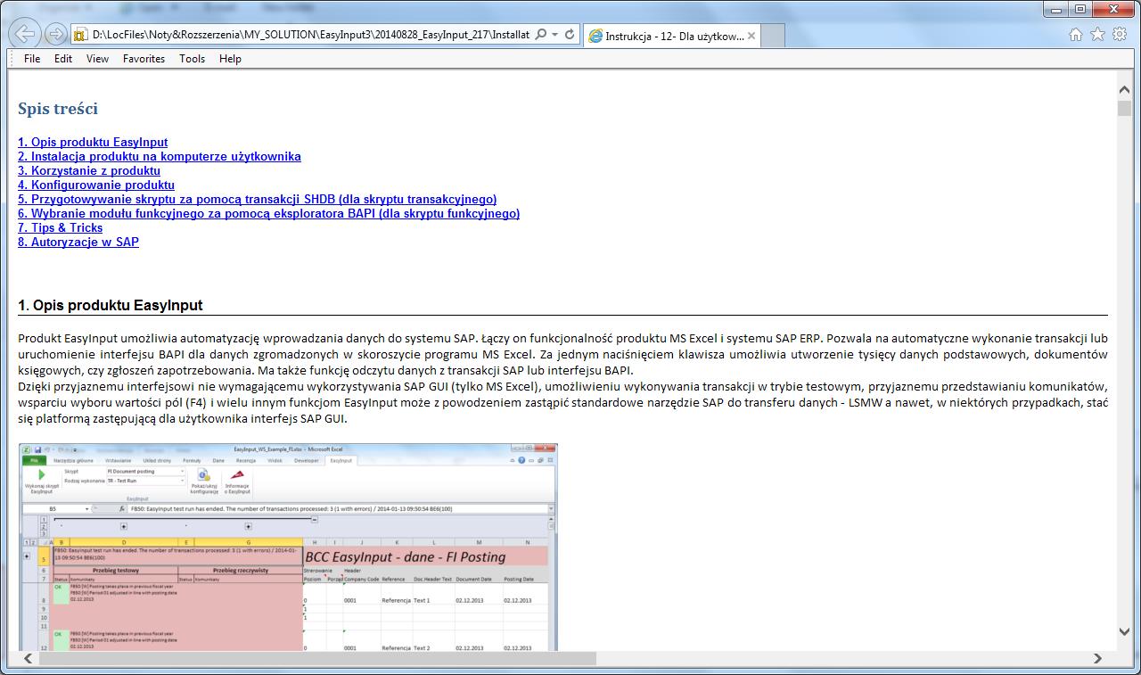The height and width of the screenshot is (675, 1141).
Task: Open link 6. Wybranie modułu funkcyjnego BAPI
Action: tap(268, 213)
